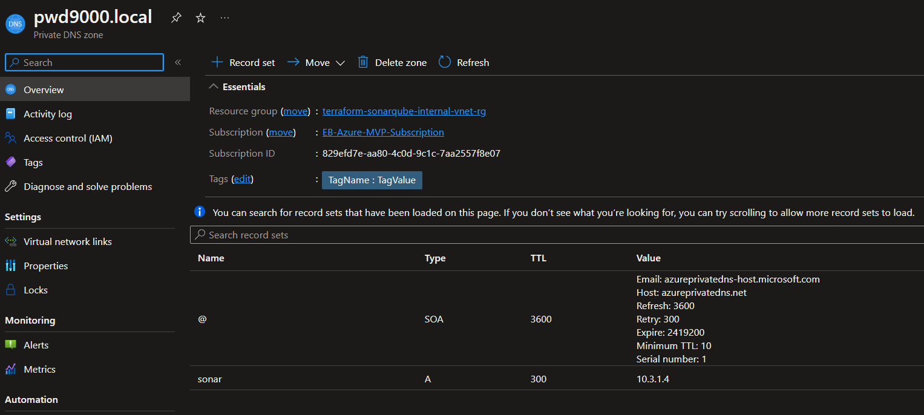924x415 pixels.
Task: Open Overview in the sidebar
Action: tap(95, 90)
